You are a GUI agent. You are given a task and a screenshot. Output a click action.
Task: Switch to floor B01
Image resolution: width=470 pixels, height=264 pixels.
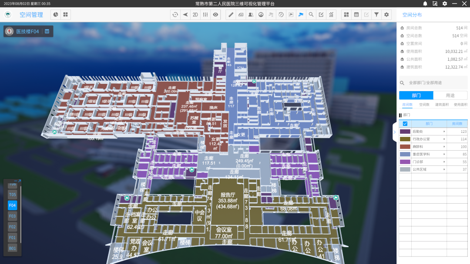12,248
